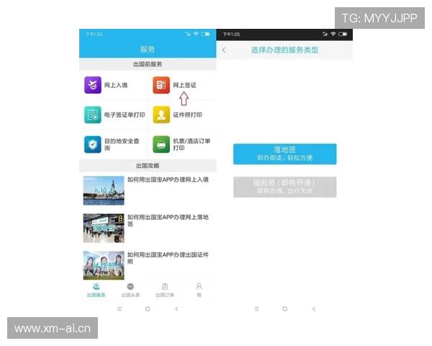Tap battery status icon on right phone
Viewport: 432px width, 346px height.
pos(343,34)
